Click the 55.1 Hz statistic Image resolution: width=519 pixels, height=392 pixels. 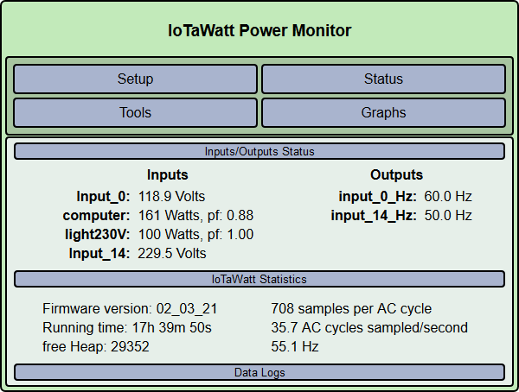[x=295, y=347]
